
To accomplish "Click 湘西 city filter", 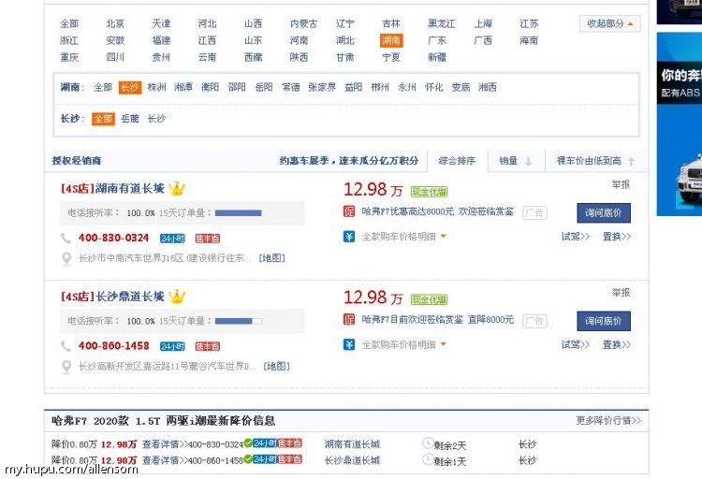I will click(x=488, y=87).
